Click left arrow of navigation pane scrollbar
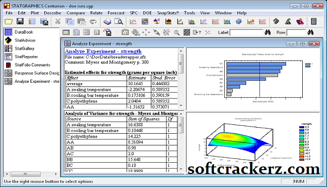327x187 pixels. click(x=7, y=174)
